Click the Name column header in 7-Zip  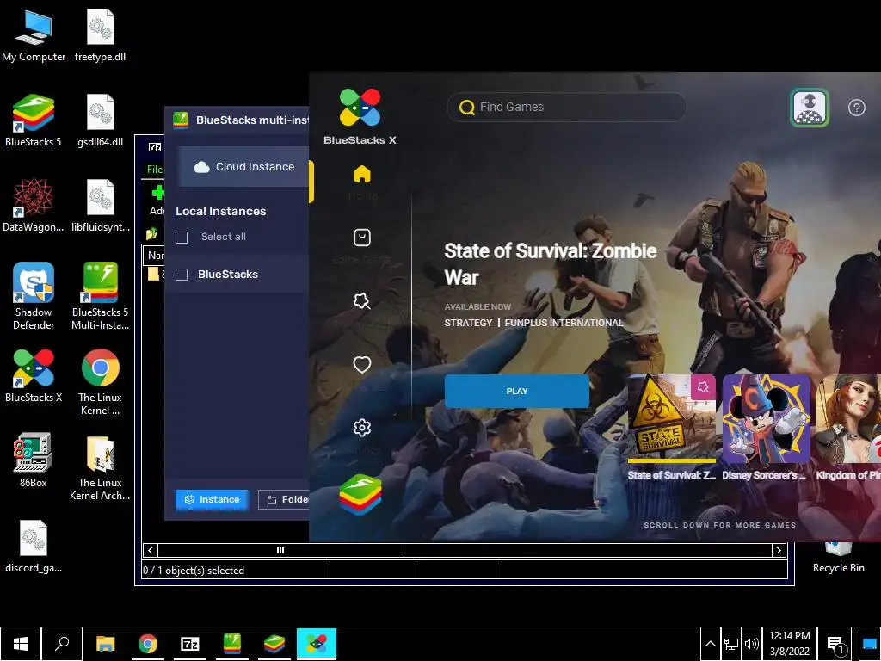[x=154, y=255]
